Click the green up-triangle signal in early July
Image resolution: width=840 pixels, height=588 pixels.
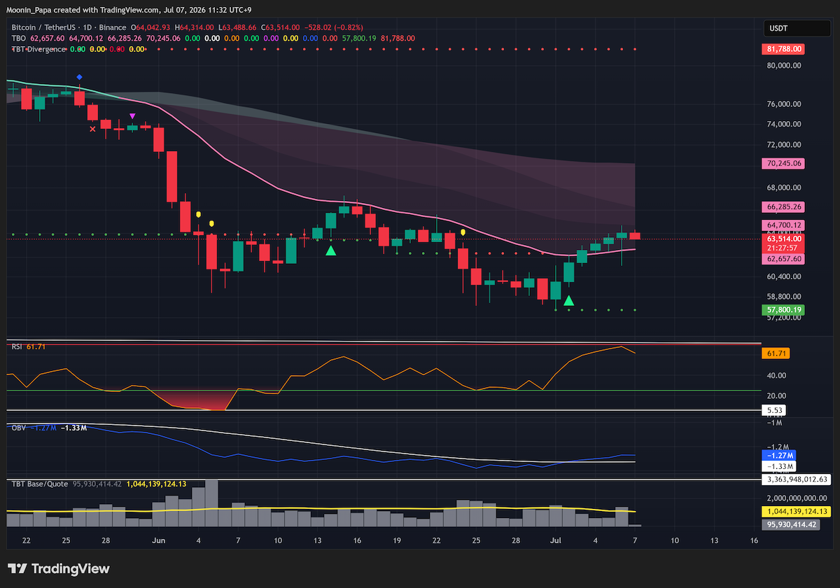click(569, 301)
